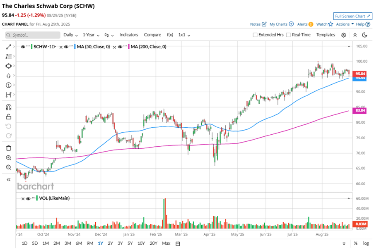The image size is (374, 250).
Task: Hide the MA 50 line
Action: pos(66,47)
